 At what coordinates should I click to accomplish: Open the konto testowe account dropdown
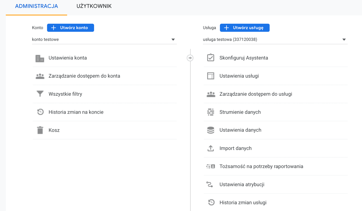pyautogui.click(x=104, y=40)
